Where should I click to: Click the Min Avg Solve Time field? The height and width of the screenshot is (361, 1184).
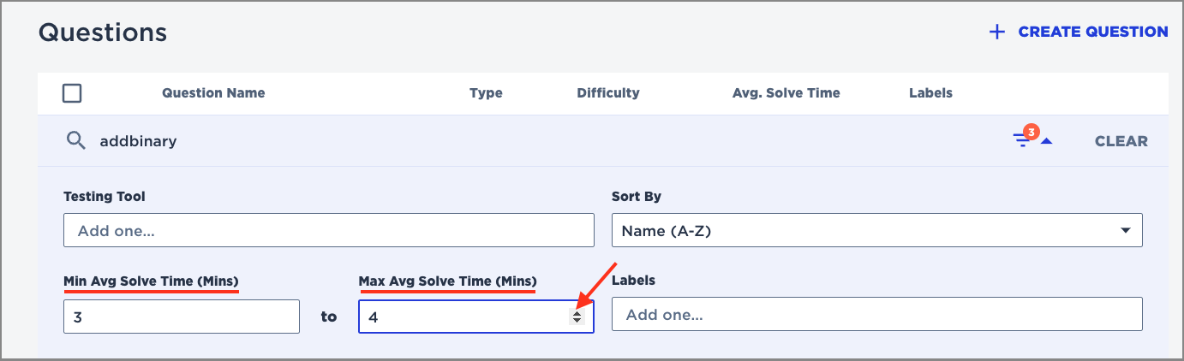coord(181,317)
